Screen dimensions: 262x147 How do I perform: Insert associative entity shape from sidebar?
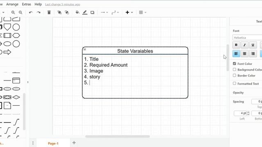7,97
